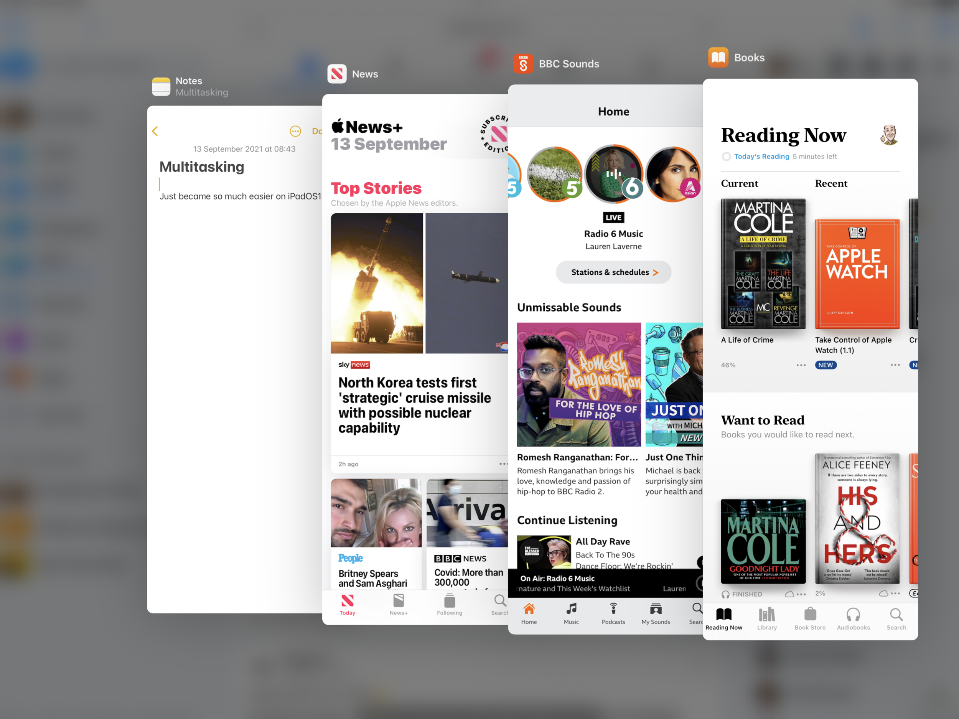Open Today tab in News

pos(347,605)
